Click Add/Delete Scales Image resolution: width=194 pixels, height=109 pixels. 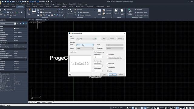tap(141, 12)
